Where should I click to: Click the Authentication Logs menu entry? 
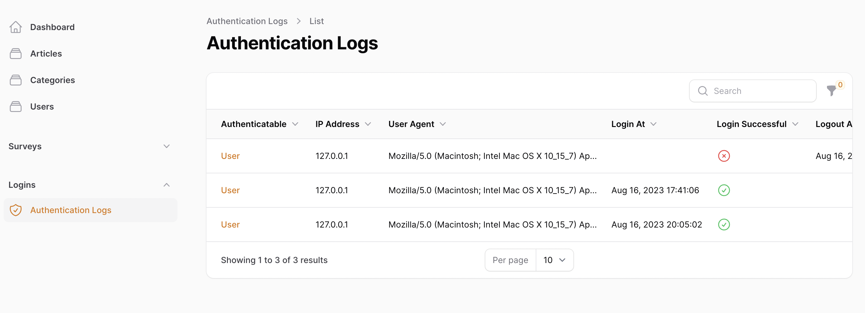tap(71, 210)
